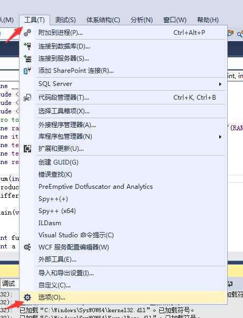Expand the 库程序包管理器(N) submenu arrow
This screenshot has width=243, height=318.
pos(220,137)
